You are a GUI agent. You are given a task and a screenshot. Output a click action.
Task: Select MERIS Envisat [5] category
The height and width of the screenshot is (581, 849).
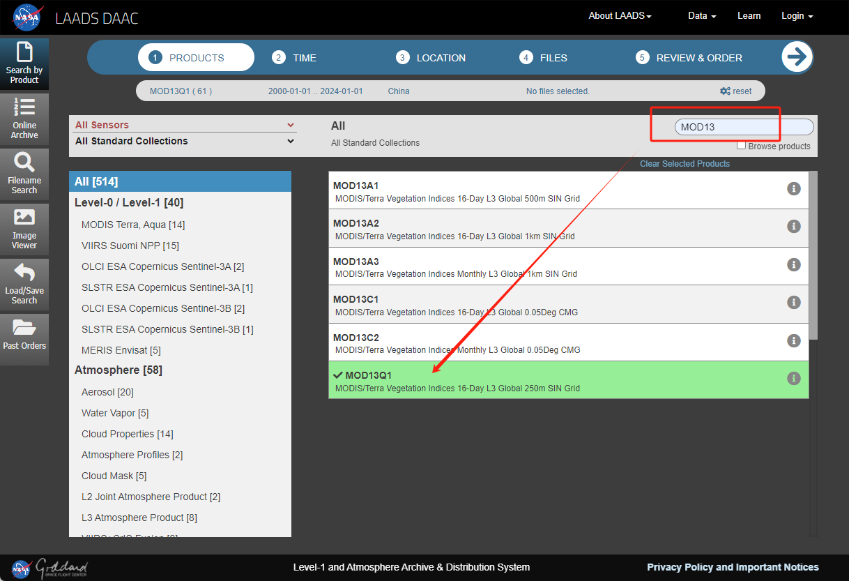[121, 350]
